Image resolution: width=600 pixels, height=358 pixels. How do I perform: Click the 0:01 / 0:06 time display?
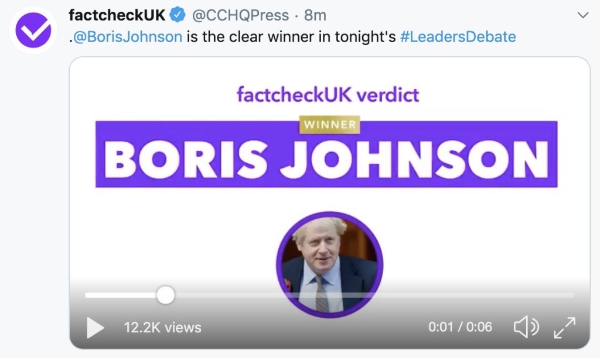pyautogui.click(x=460, y=327)
